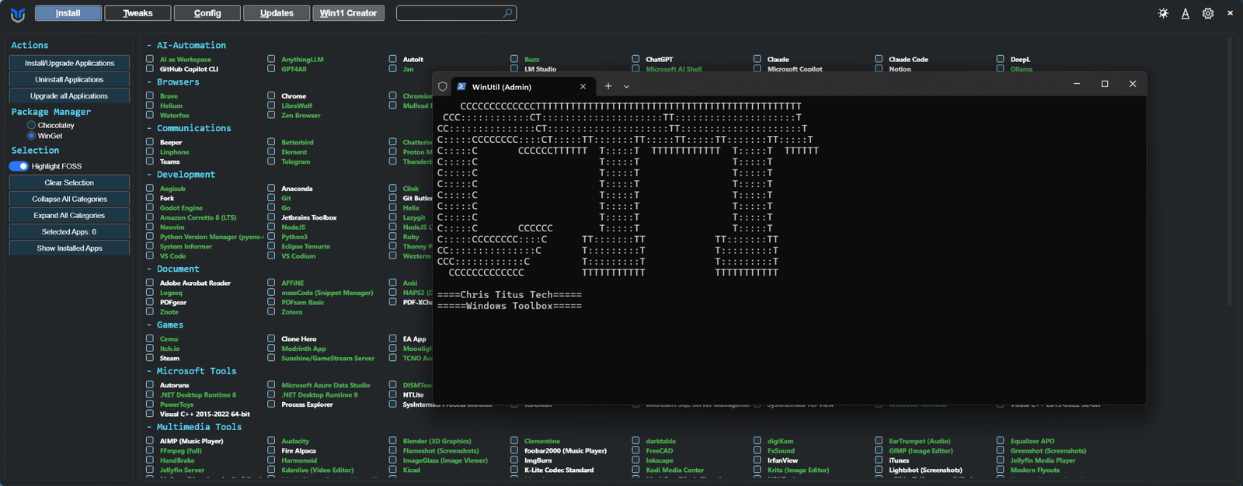Check the Anaconda checkbox
Image resolution: width=1243 pixels, height=486 pixels.
pos(271,188)
